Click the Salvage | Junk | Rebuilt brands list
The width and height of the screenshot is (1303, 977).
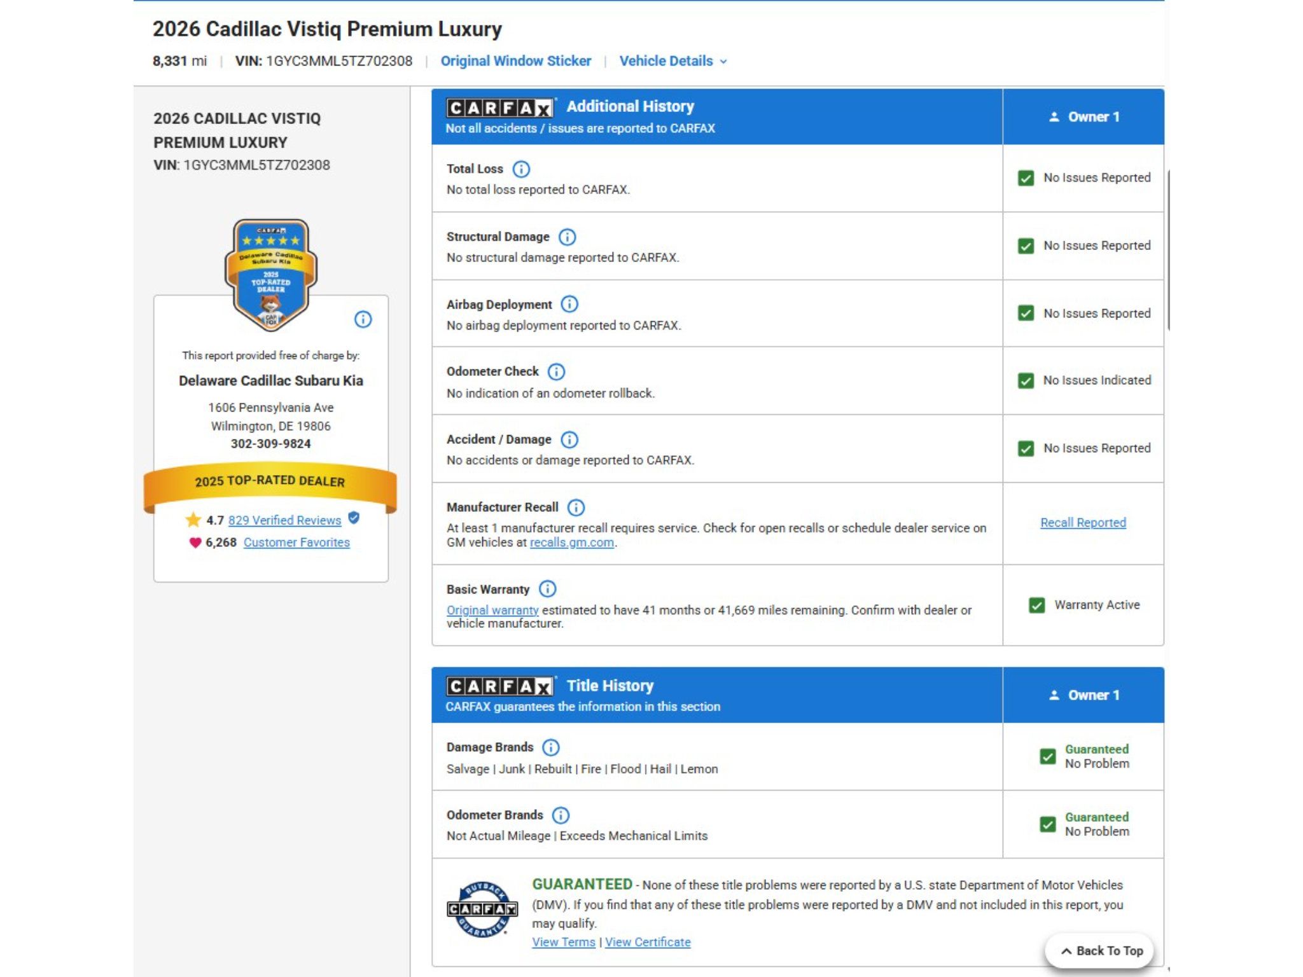[582, 769]
